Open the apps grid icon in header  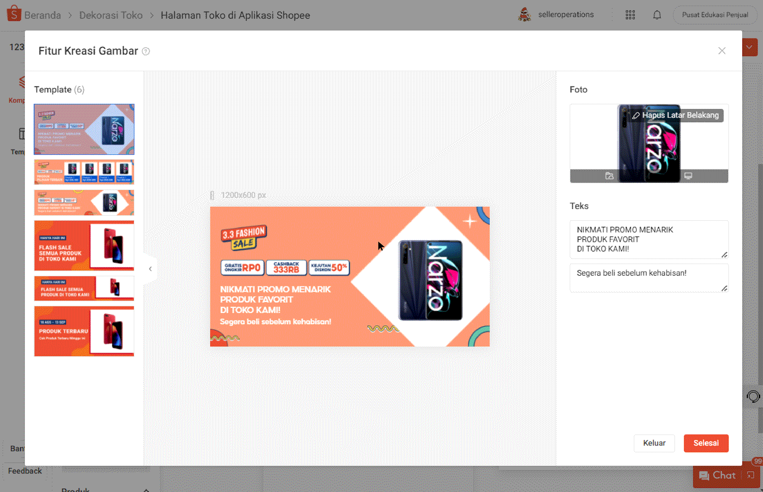630,15
